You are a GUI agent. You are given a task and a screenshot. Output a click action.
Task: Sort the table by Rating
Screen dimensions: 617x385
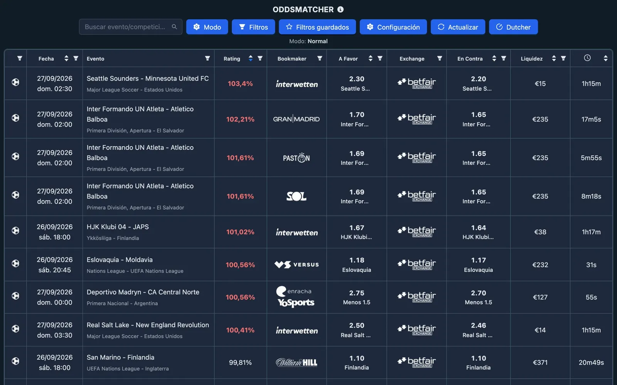click(251, 59)
